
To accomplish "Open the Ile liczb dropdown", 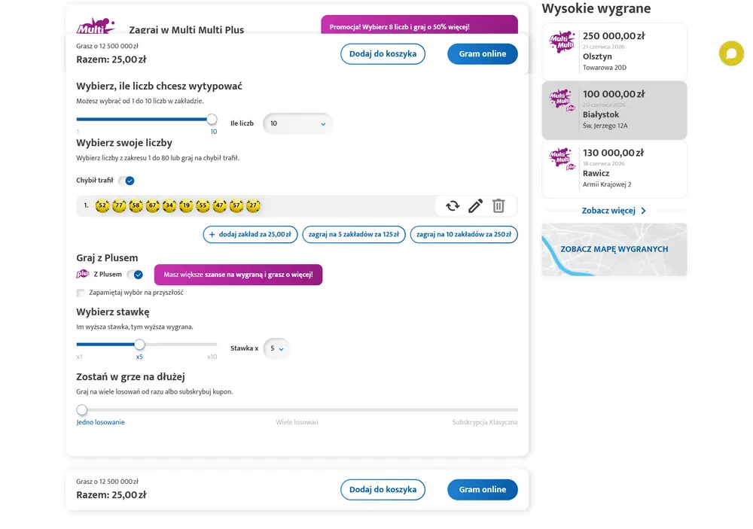I will (297, 123).
